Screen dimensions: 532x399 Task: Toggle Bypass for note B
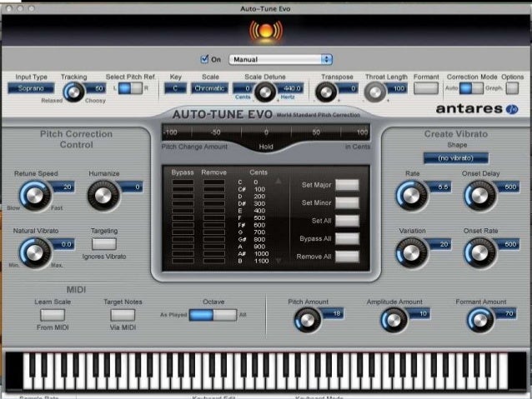point(183,261)
